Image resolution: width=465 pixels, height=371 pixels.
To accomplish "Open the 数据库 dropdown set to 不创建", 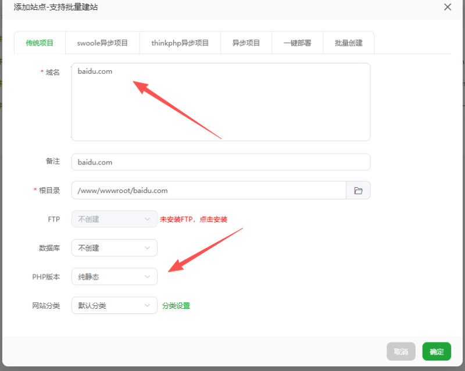I will click(114, 248).
